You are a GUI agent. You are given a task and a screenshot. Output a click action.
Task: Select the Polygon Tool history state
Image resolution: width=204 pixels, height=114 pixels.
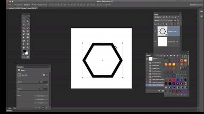[x=155, y=68]
